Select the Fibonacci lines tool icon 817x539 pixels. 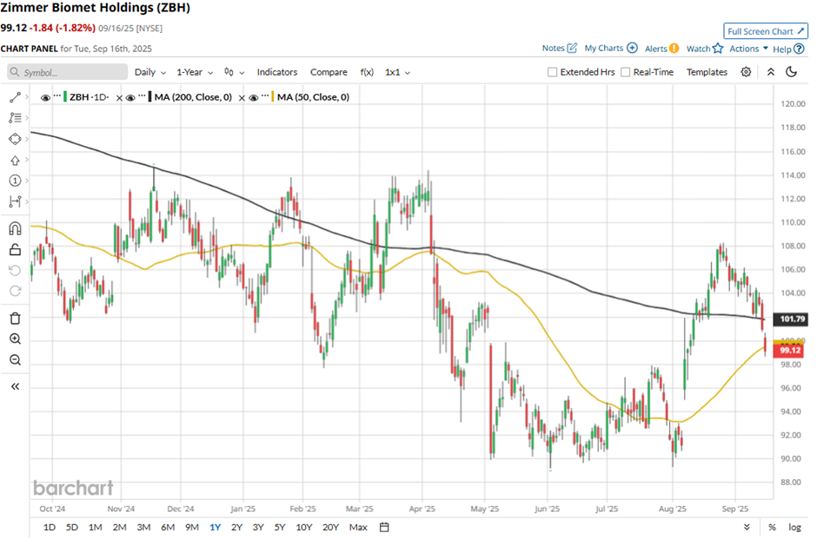[15, 118]
